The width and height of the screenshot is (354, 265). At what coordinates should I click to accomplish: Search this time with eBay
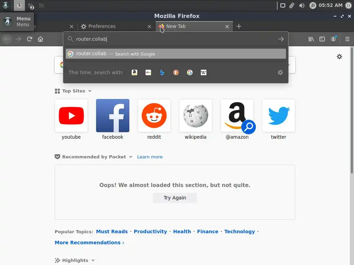148,72
